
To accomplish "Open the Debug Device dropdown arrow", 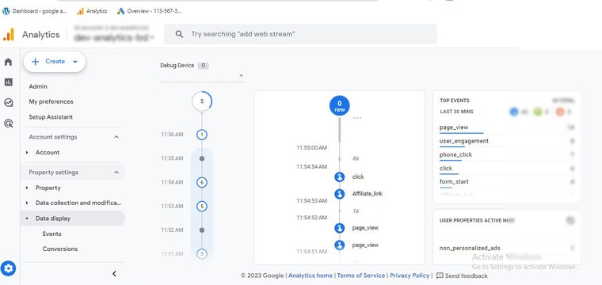I will pyautogui.click(x=241, y=75).
